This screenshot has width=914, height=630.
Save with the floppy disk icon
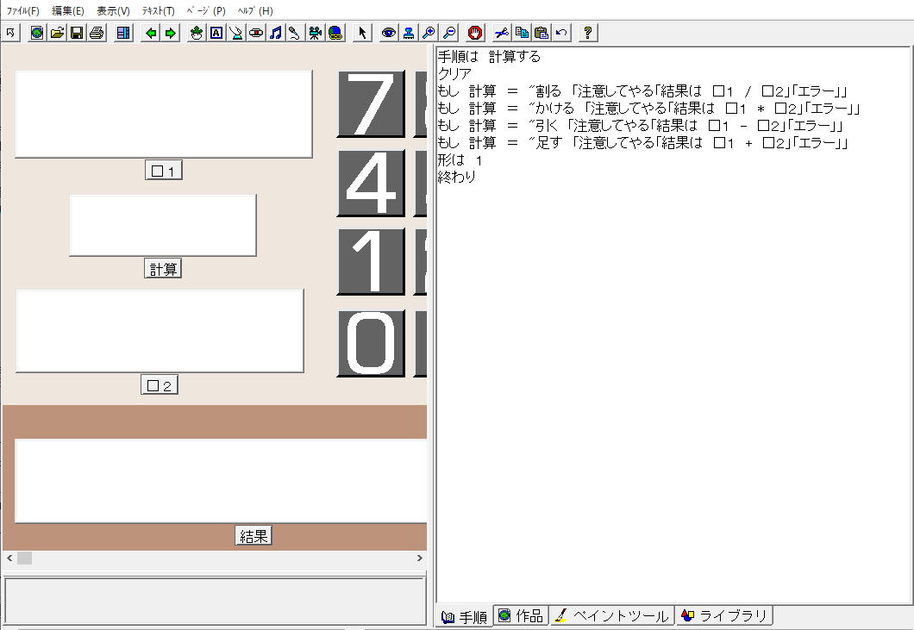coord(77,33)
